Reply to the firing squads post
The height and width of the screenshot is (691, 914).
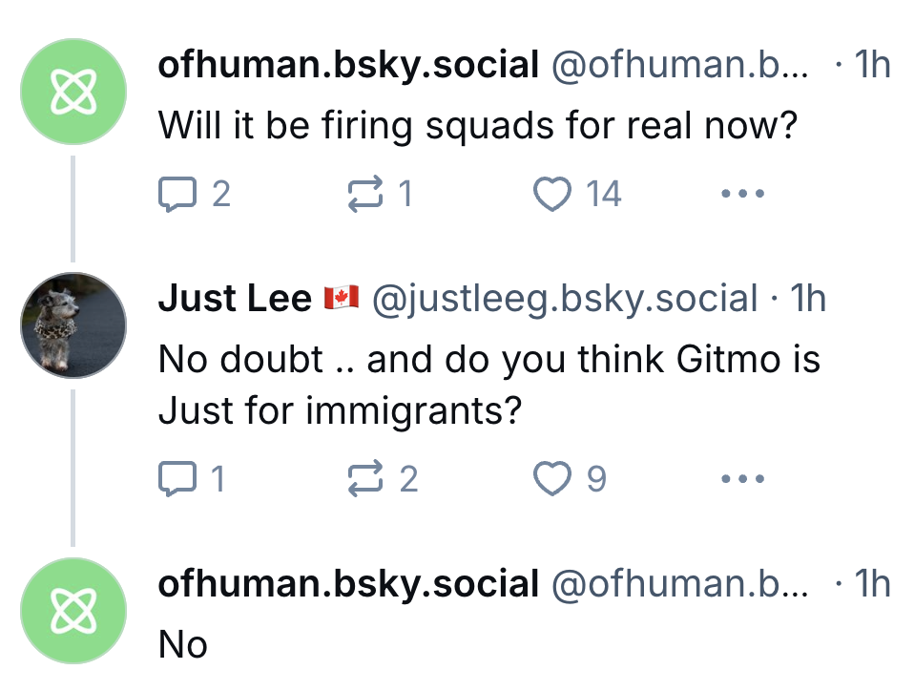175,195
